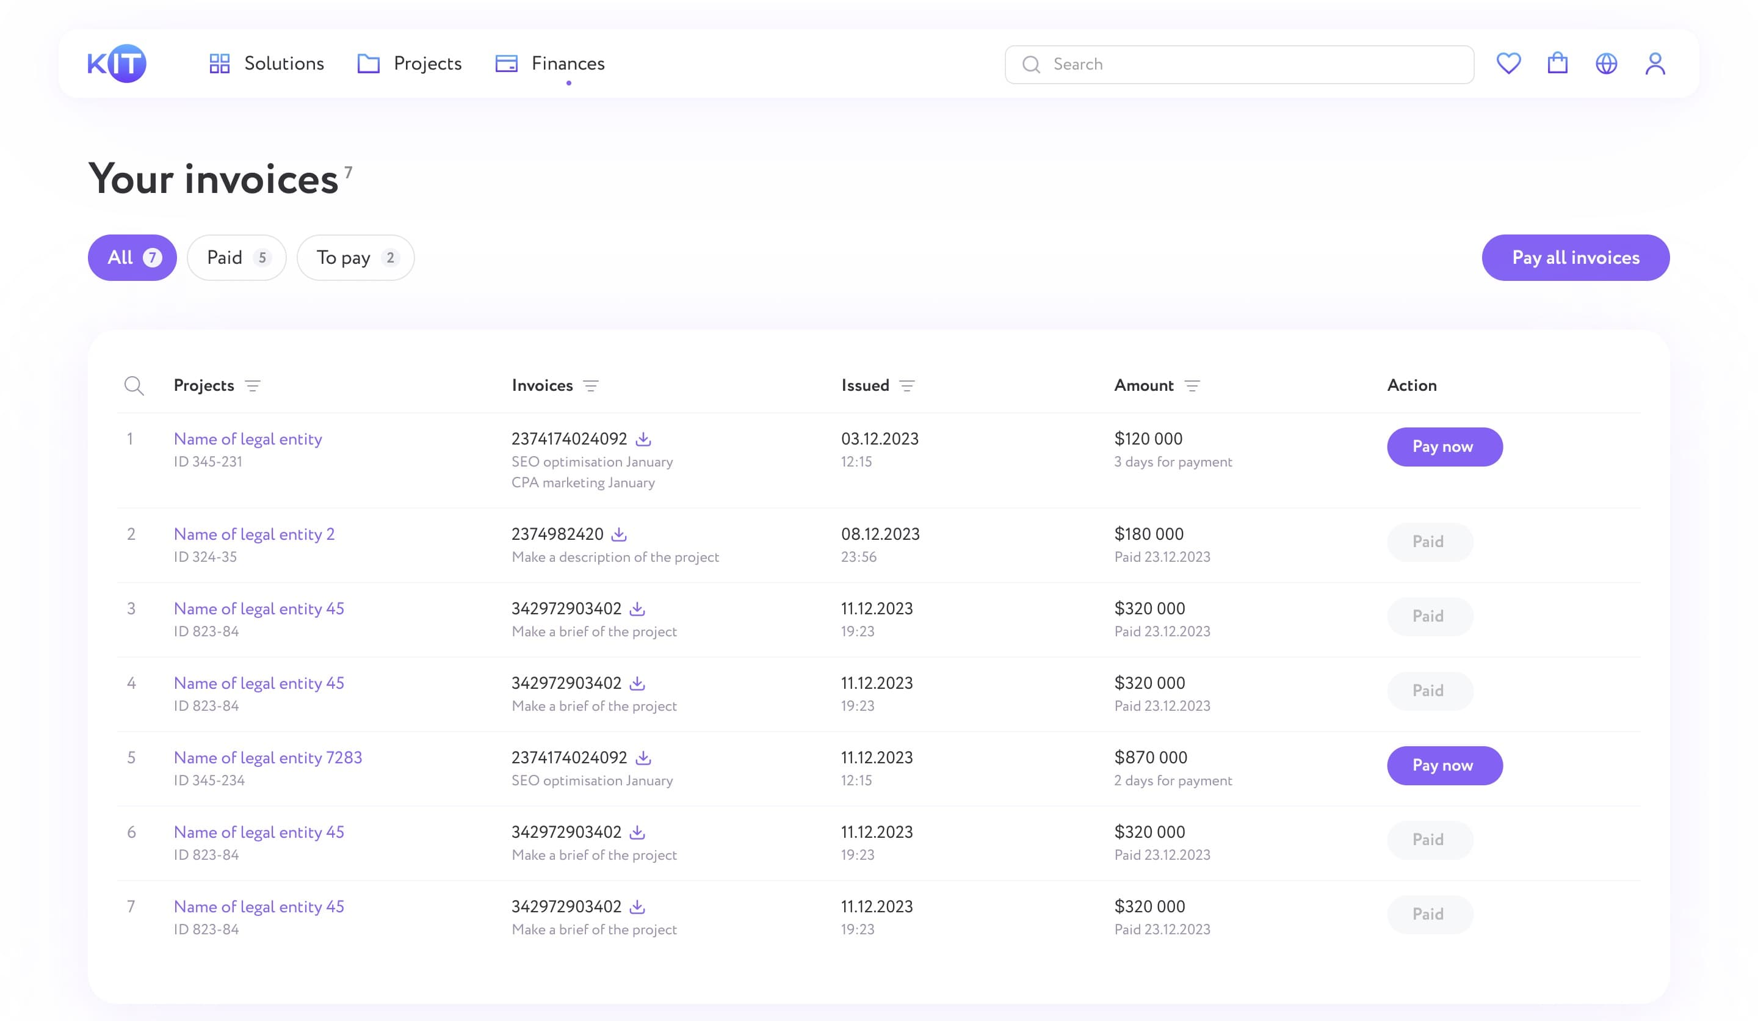
Task: Click the $870 000 amount
Action: pos(1151,757)
